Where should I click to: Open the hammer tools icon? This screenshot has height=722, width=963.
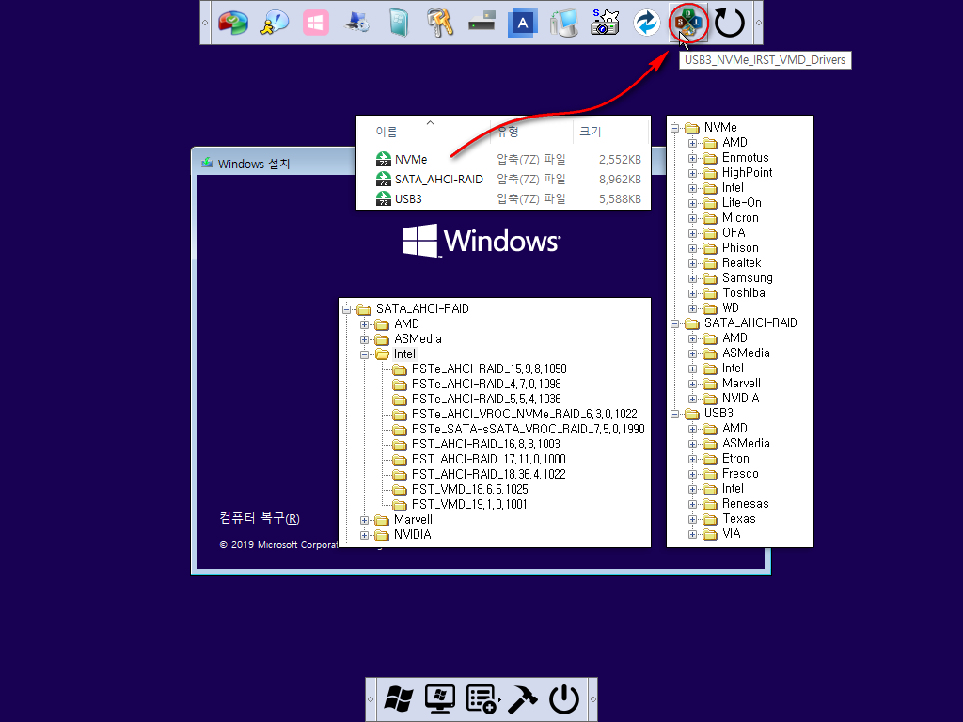(523, 699)
